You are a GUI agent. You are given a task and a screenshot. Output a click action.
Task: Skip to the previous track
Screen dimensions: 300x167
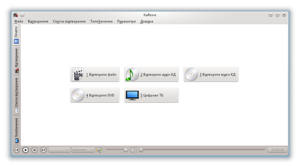coord(17,150)
